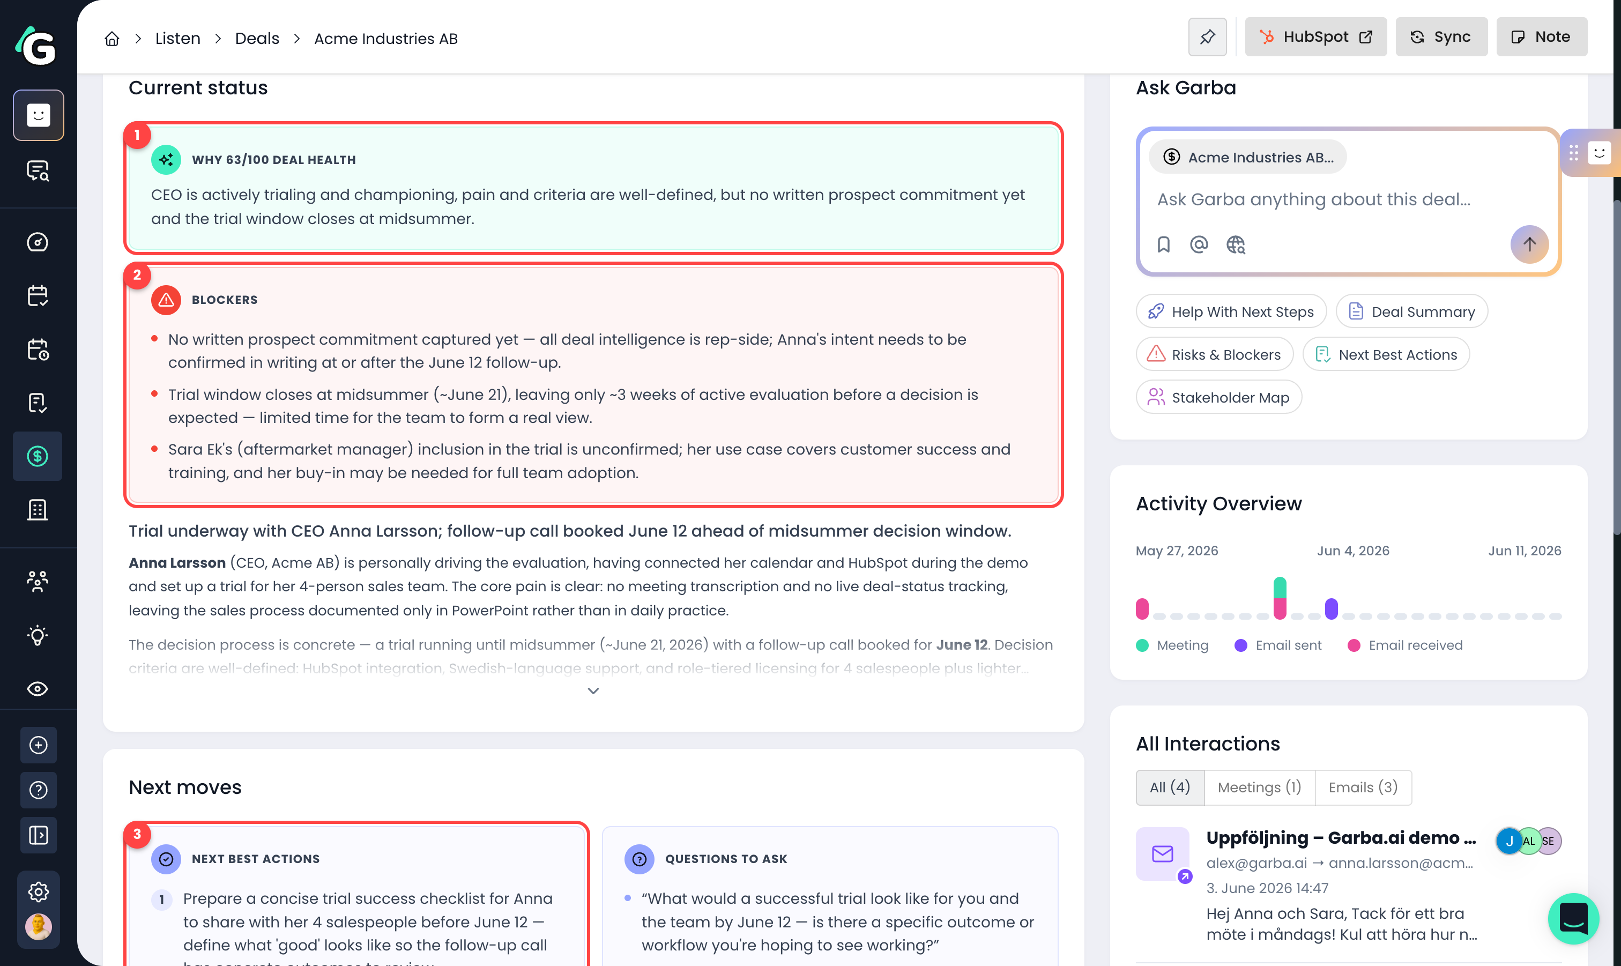Click the Email received legend item
The width and height of the screenshot is (1621, 966).
click(x=1405, y=645)
